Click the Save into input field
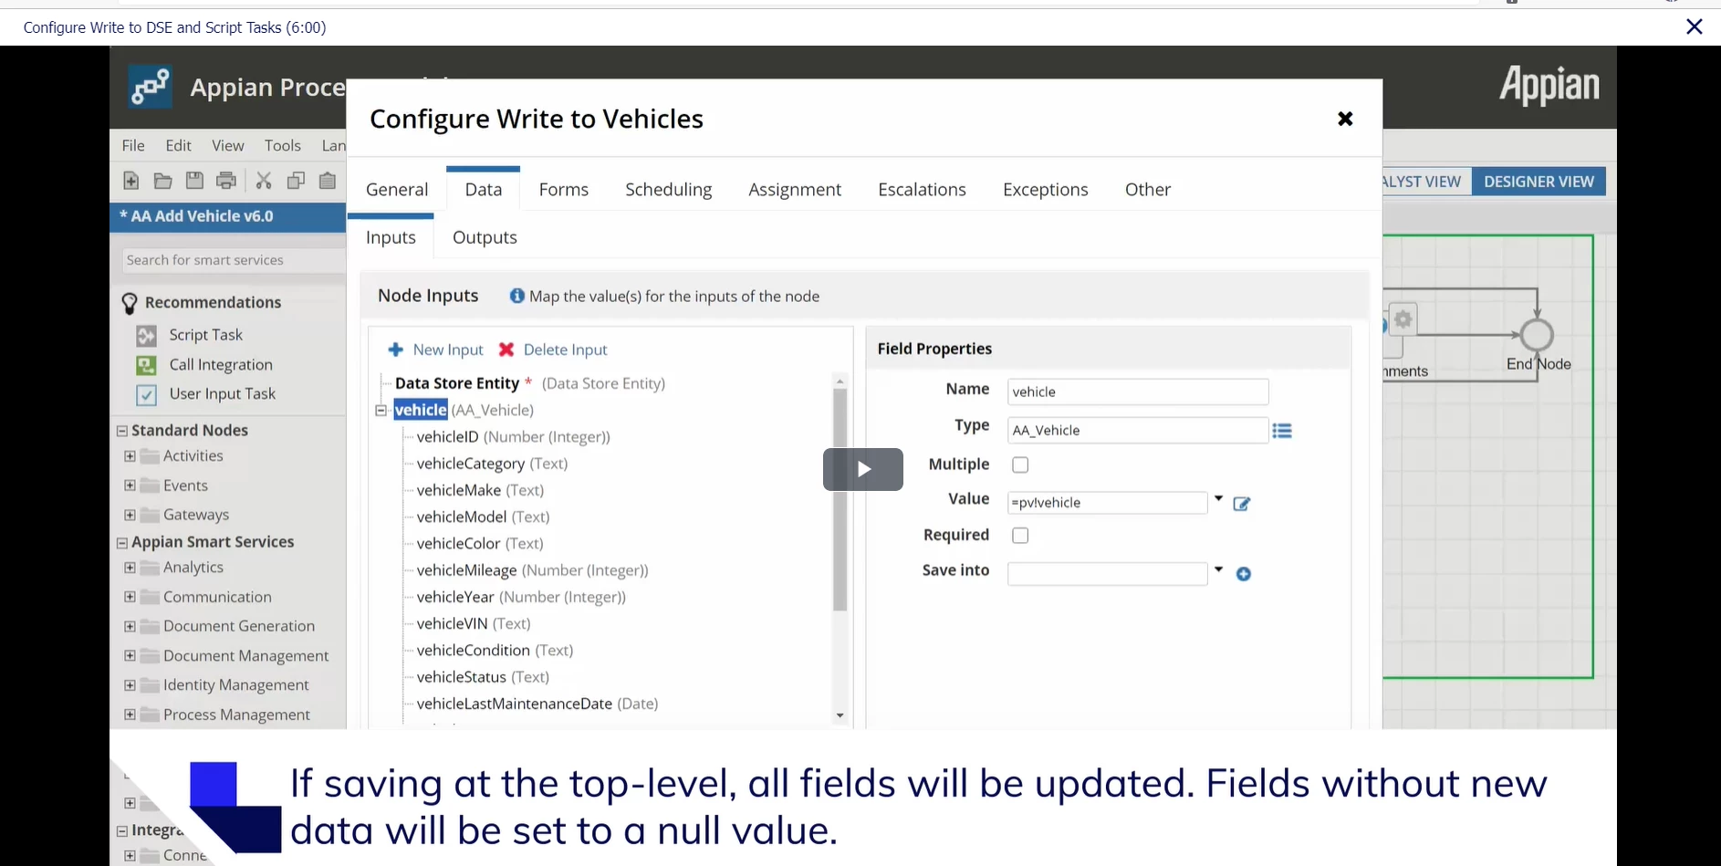 pos(1108,574)
